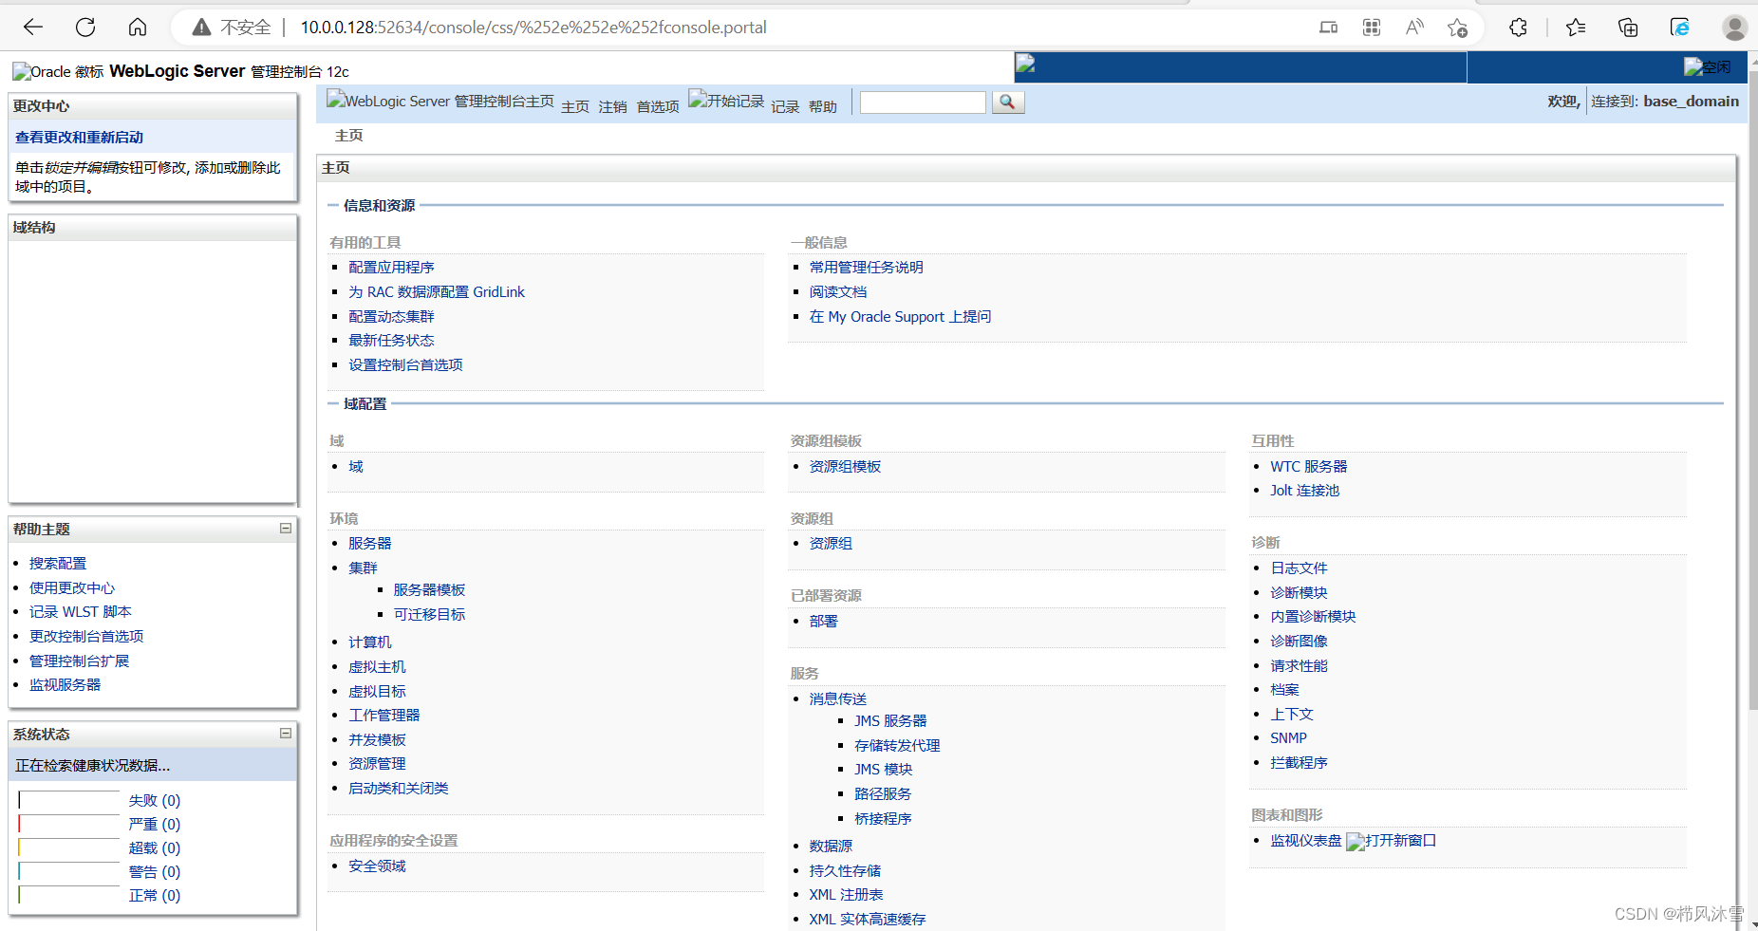Image resolution: width=1758 pixels, height=931 pixels.
Task: Click 主页 in the top toolbar
Action: pos(575,106)
